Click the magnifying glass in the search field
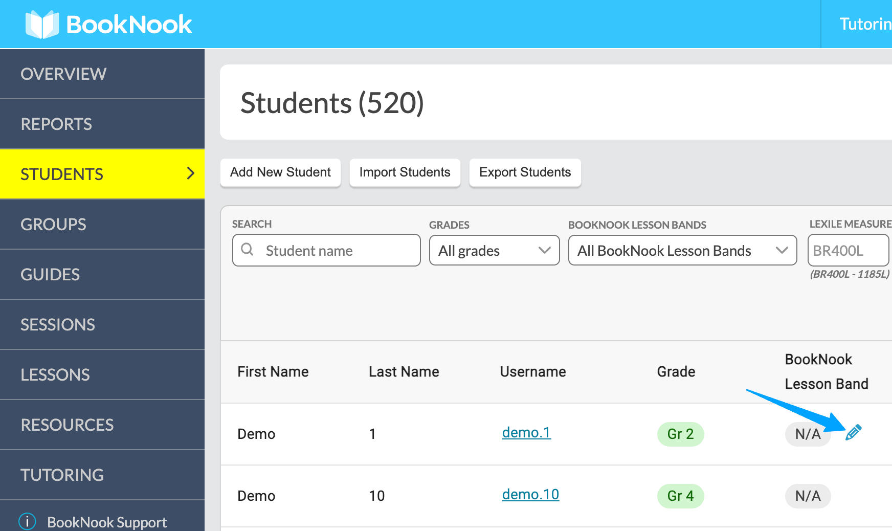Screen dimensions: 892x531 click(x=248, y=250)
